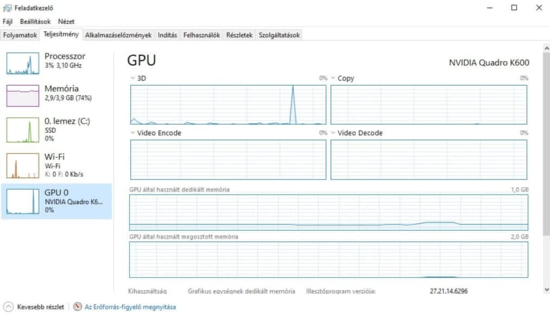Select the Processzor mini graph thumbnail

pyautogui.click(x=23, y=63)
